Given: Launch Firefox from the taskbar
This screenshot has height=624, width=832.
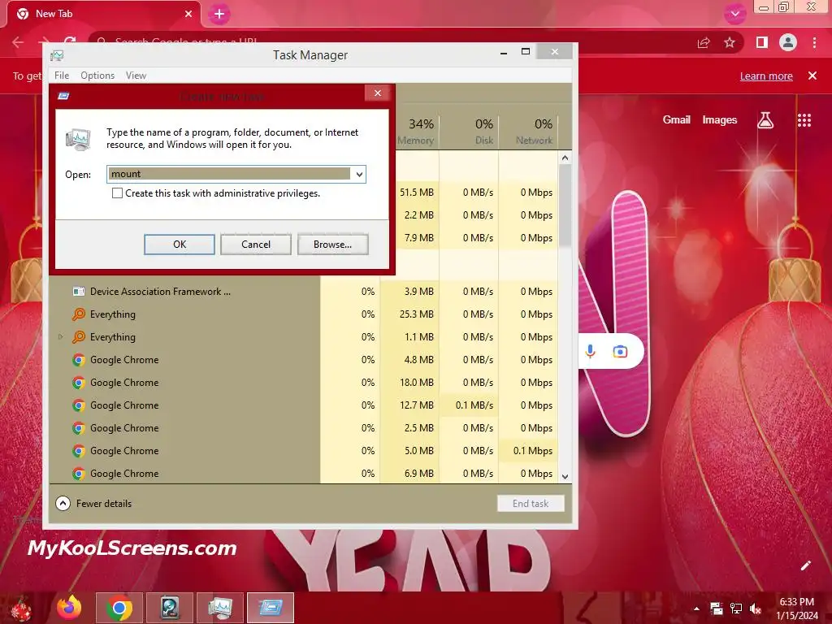Looking at the screenshot, I should 70,608.
